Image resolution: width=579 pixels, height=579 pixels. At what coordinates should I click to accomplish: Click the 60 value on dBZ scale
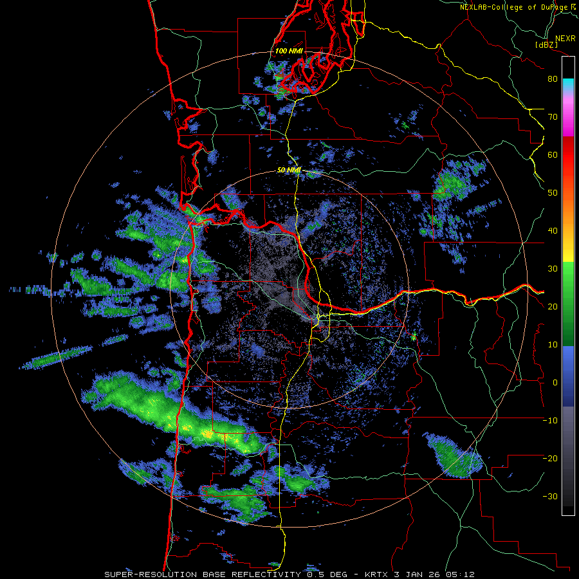coord(553,155)
